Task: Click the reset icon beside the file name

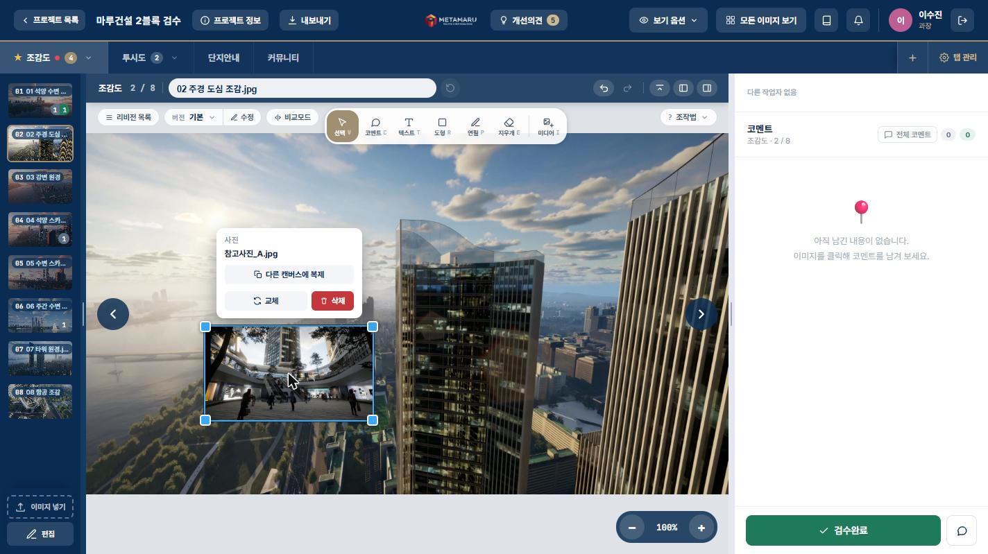Action: pos(450,88)
